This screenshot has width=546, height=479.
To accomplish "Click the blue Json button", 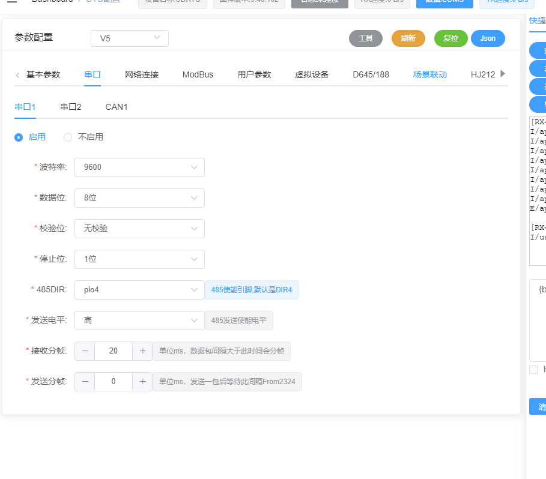I will 488,38.
